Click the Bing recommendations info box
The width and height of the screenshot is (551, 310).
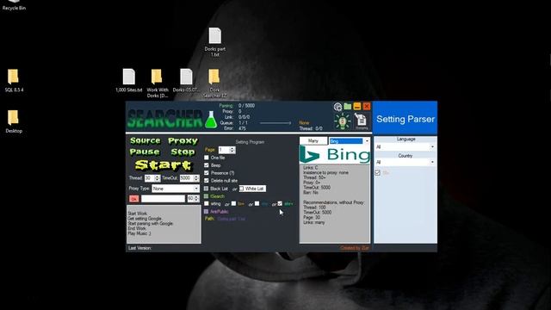point(335,204)
